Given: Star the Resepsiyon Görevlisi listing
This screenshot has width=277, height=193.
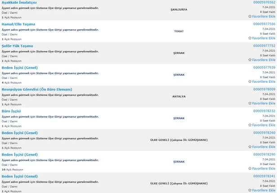Looking at the screenshot, I should (250, 103).
